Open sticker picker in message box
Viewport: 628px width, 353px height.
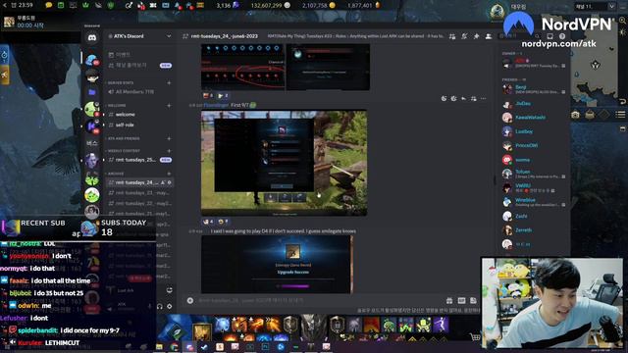[x=473, y=301]
